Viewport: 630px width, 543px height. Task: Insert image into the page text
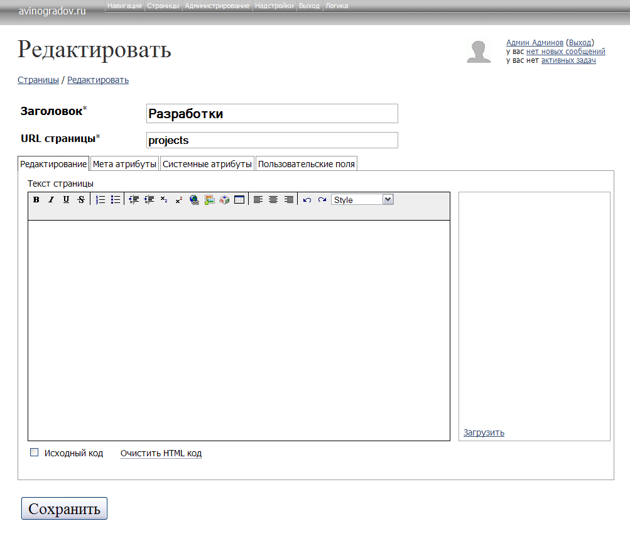(209, 200)
